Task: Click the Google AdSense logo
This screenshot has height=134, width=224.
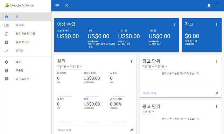Action: (x=19, y=5)
